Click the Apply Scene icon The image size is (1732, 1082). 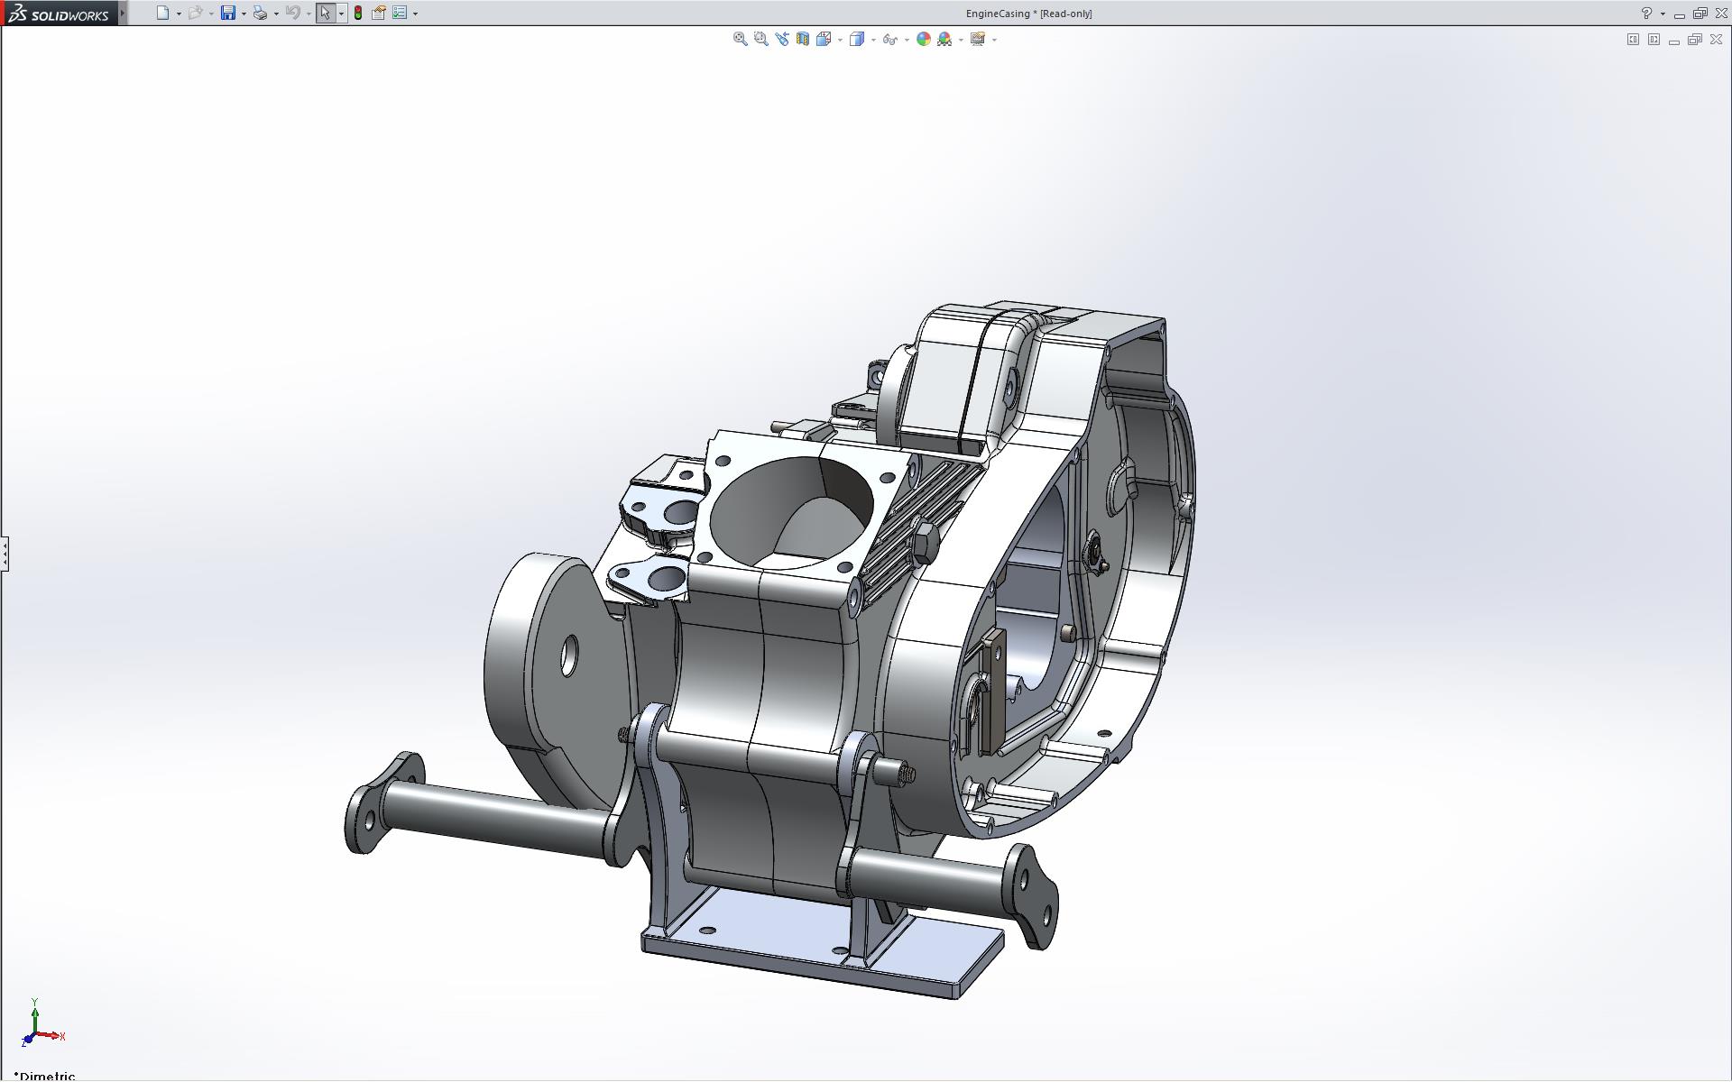coord(944,39)
